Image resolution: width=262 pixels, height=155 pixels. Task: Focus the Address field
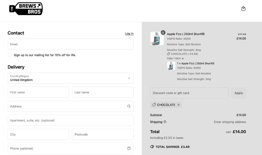(71, 106)
